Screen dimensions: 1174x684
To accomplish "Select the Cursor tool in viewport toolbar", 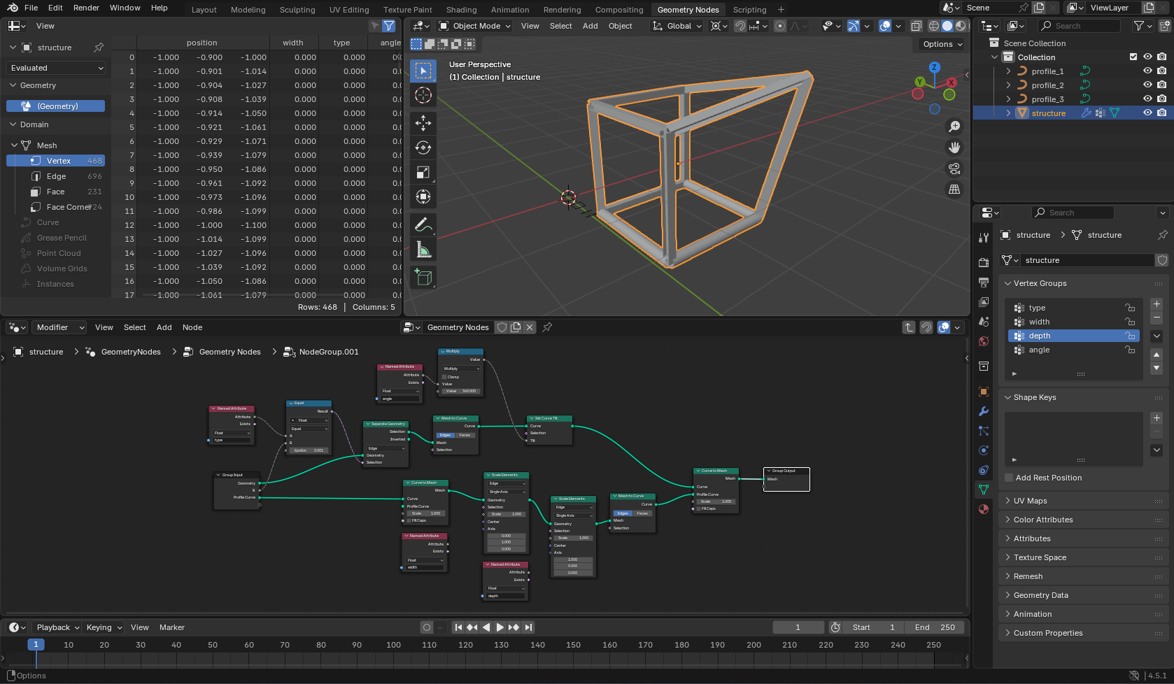I will [x=423, y=95].
